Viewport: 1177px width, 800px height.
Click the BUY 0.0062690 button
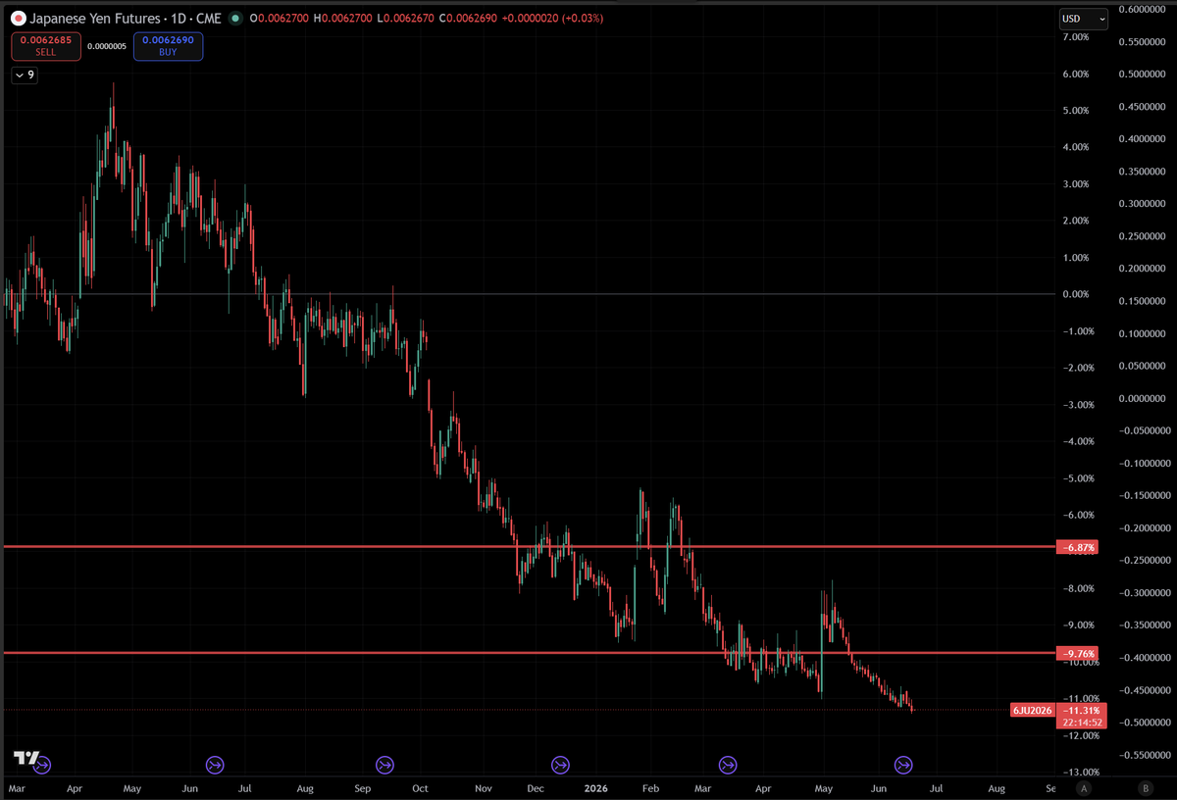click(x=168, y=46)
